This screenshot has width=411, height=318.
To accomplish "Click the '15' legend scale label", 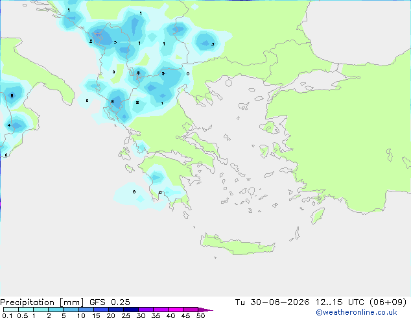I will pos(96,315).
